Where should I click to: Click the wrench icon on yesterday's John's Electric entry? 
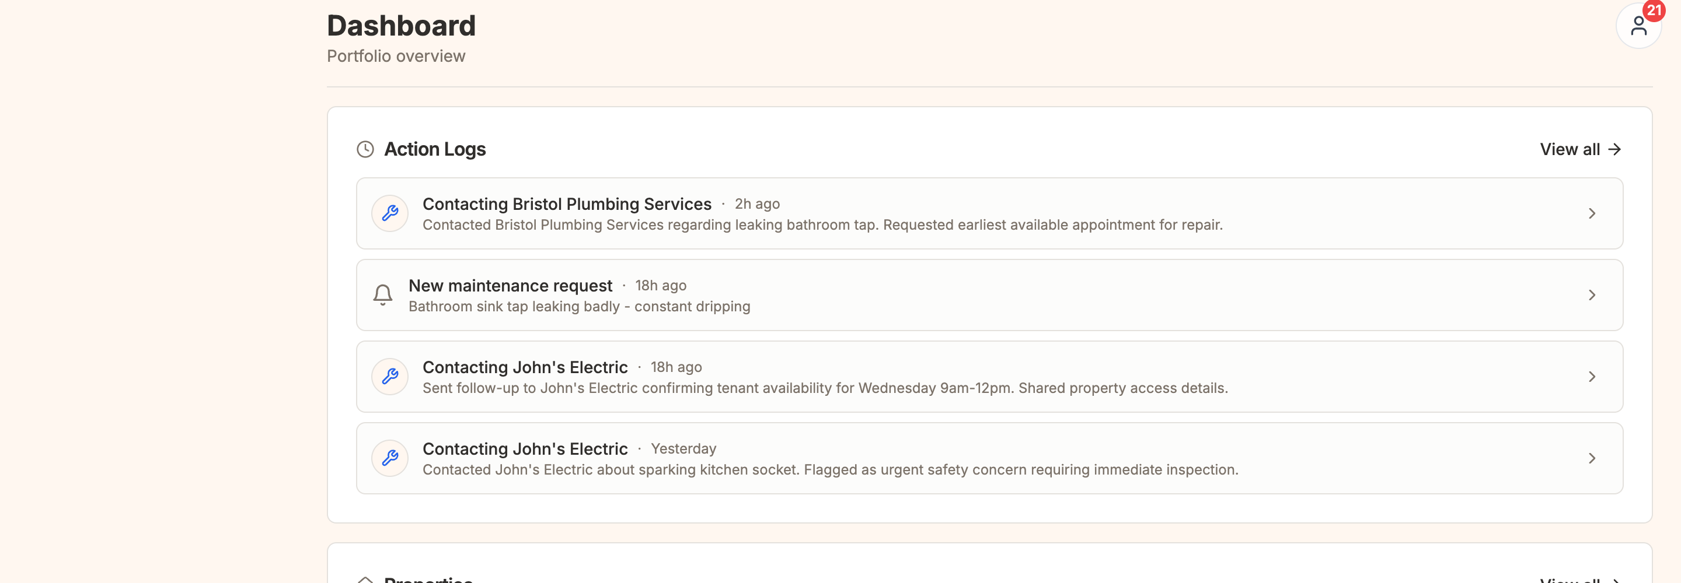(389, 458)
